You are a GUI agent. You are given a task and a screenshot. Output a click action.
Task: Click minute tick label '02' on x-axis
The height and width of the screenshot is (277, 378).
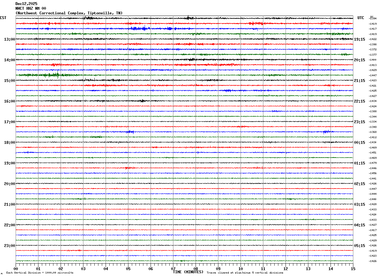(x=61, y=269)
